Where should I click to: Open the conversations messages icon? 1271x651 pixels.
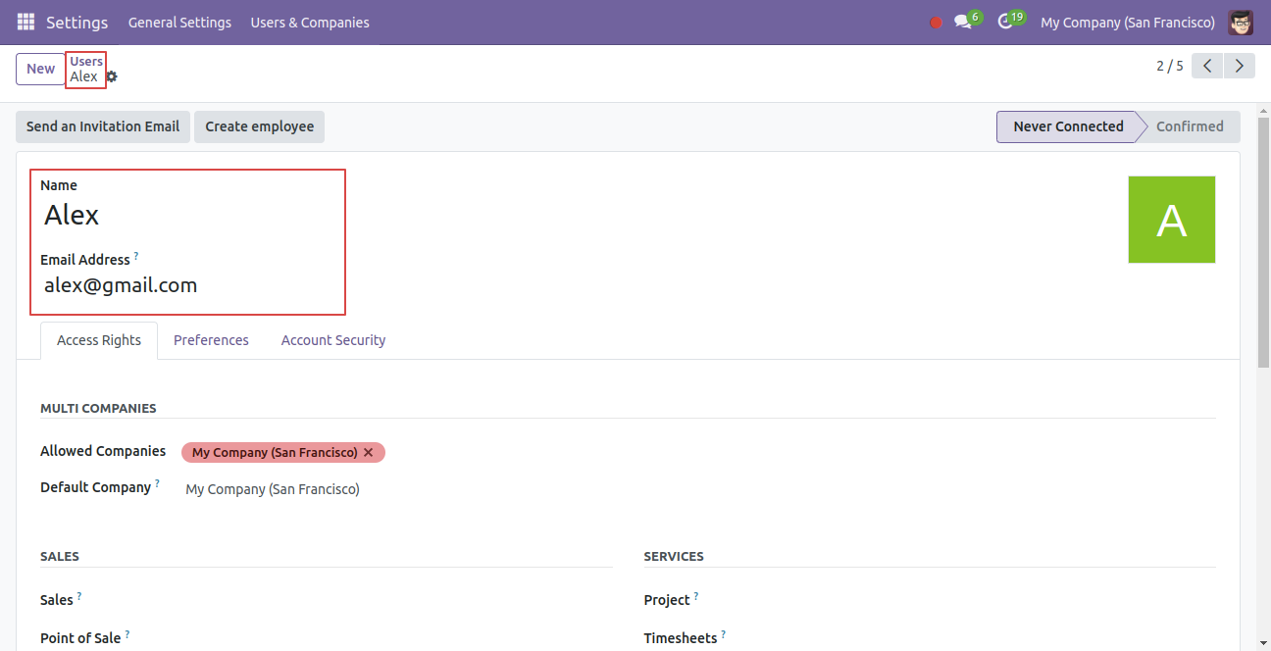pos(964,22)
